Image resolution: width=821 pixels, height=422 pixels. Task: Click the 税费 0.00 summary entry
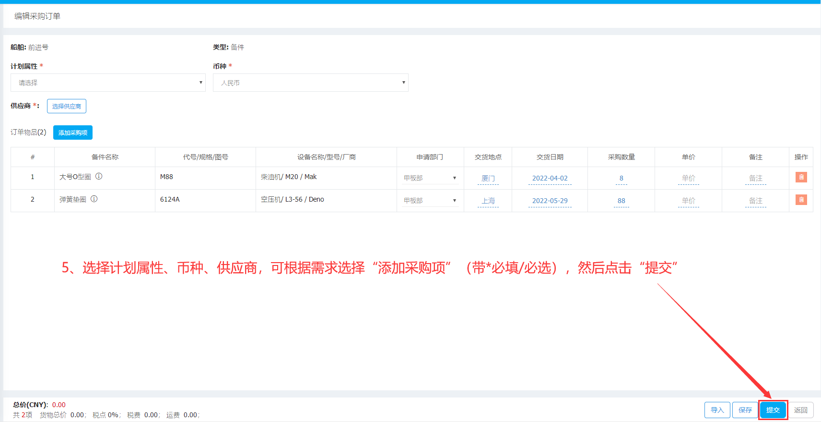click(143, 415)
